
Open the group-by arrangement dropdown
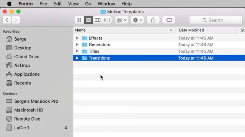pyautogui.click(x=122, y=20)
